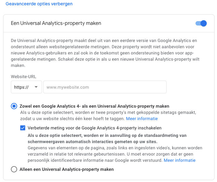
Task: Open 'Meer informatie' after 'Google wordt verstuurd'
Action: [x=180, y=160]
